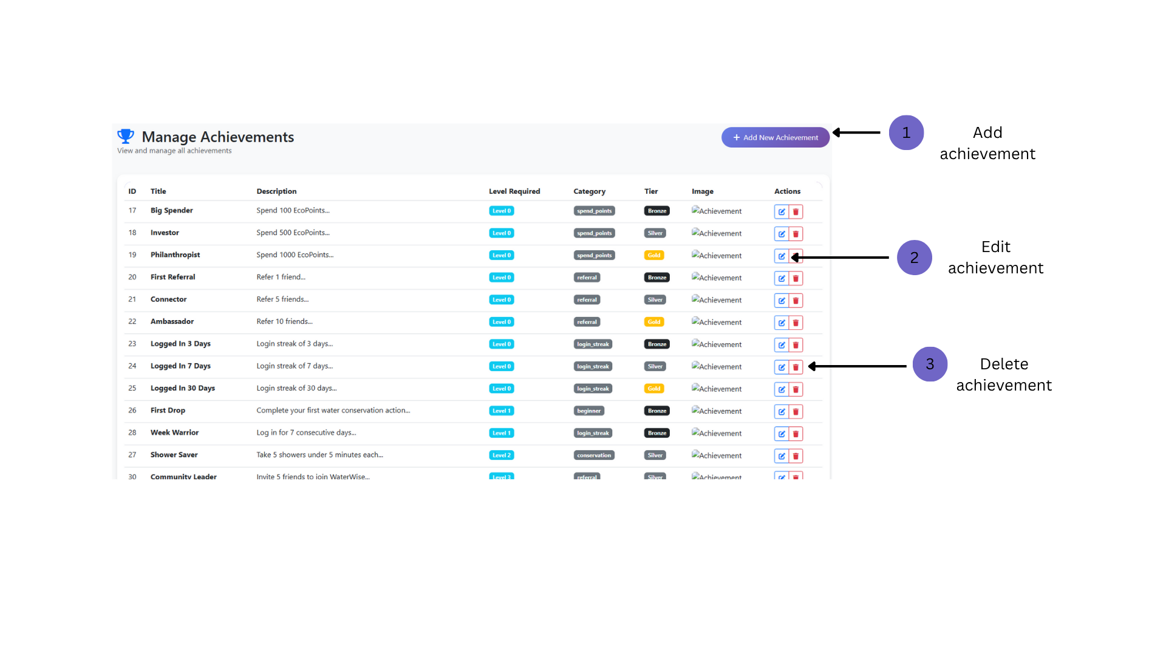Screen dimensions: 1166x656
Task: Edit the Big Spender achievement
Action: coord(782,212)
